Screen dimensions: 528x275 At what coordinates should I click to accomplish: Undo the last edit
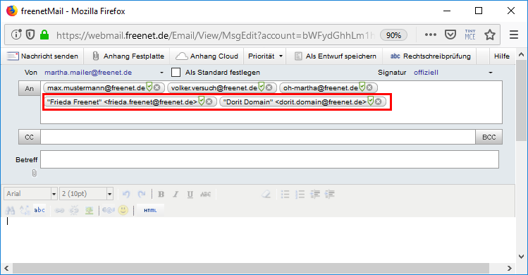click(126, 194)
